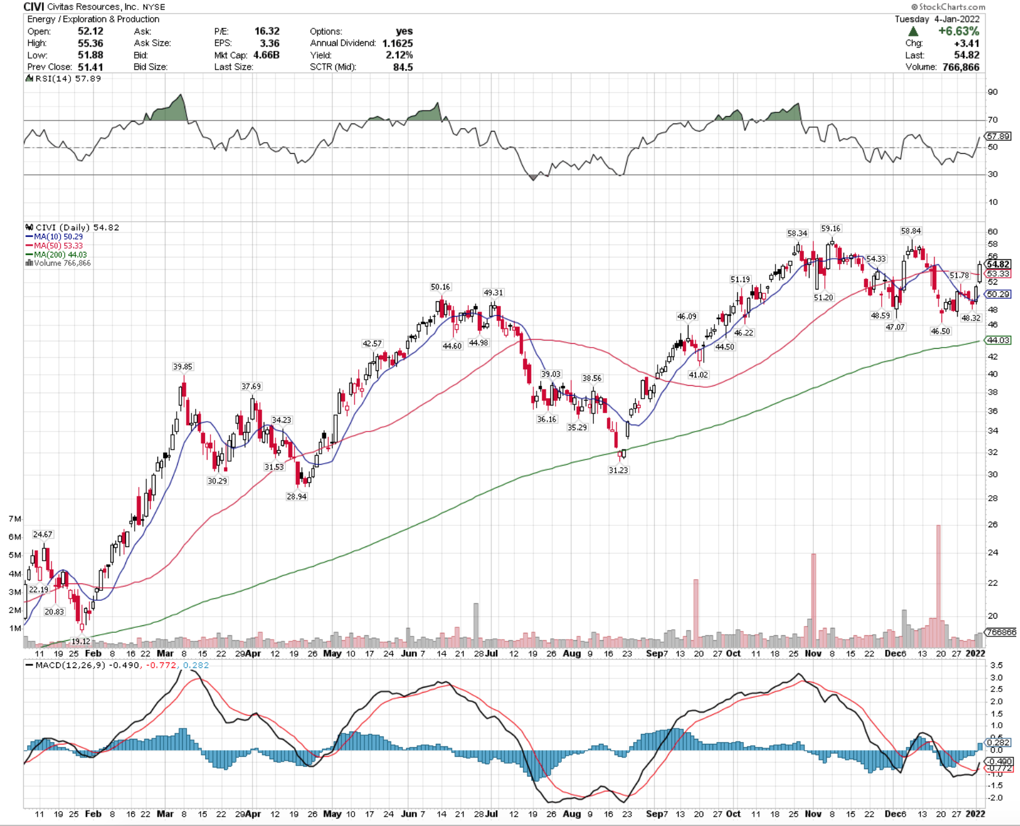Click the 50.16 June peak annotation
The height and width of the screenshot is (826, 1020).
[x=440, y=287]
